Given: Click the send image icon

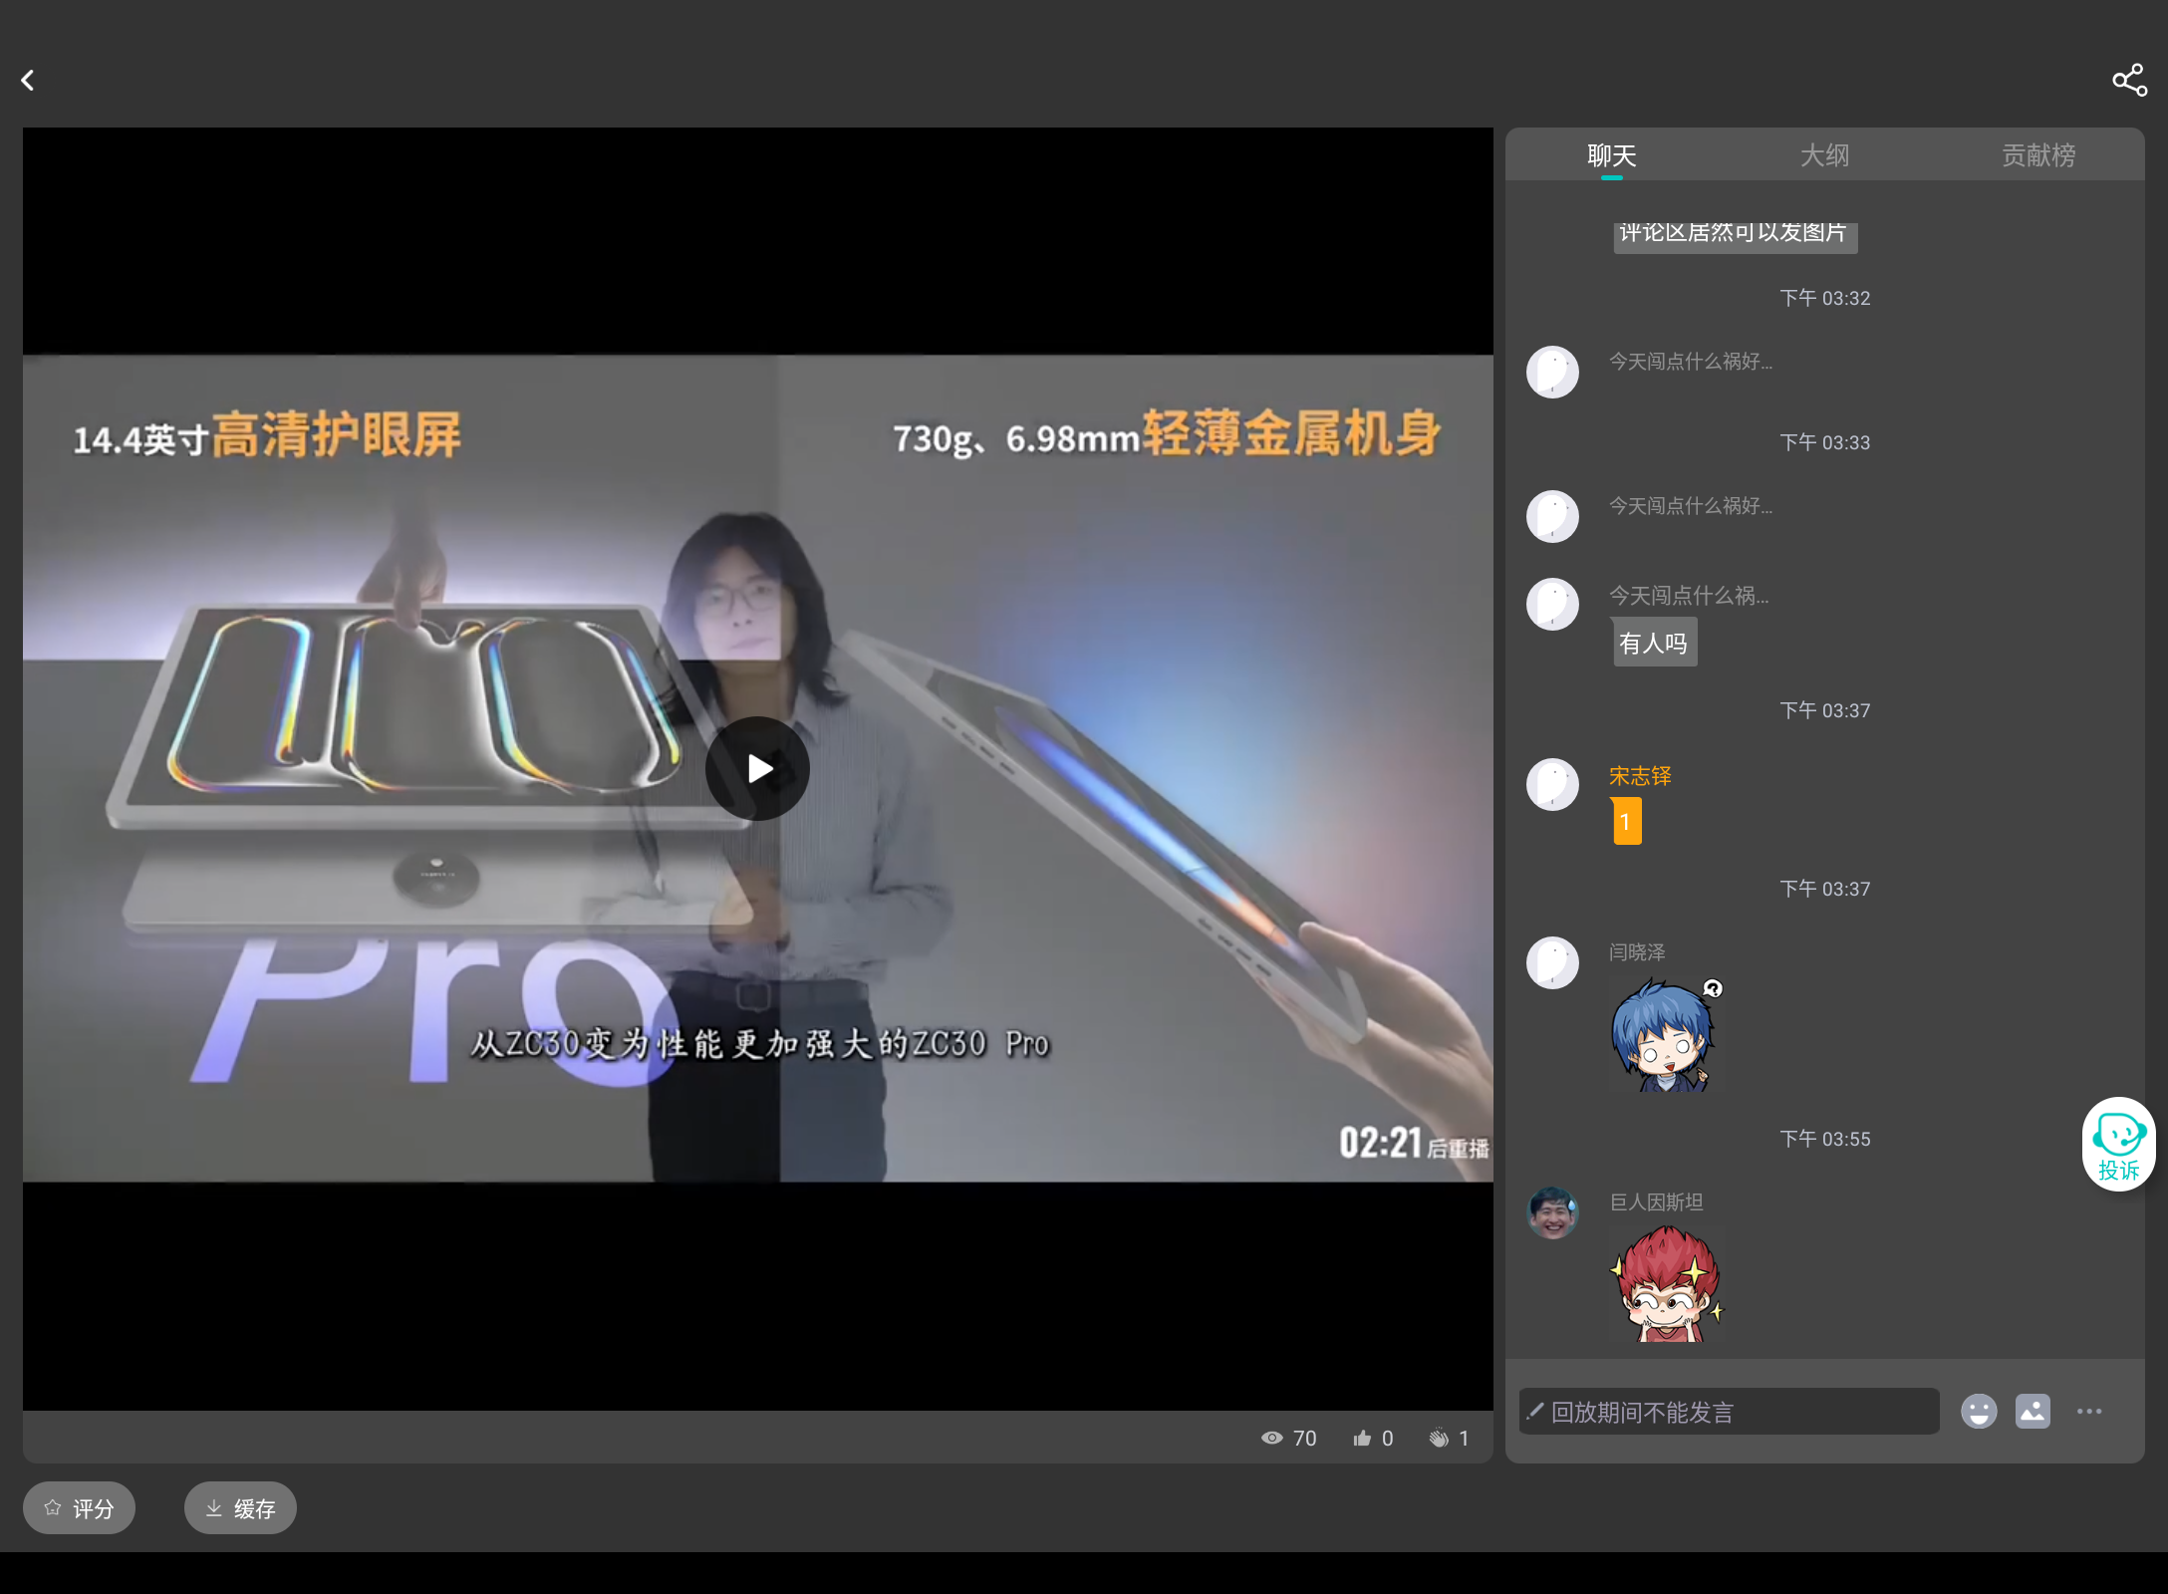Looking at the screenshot, I should click(x=2032, y=1411).
